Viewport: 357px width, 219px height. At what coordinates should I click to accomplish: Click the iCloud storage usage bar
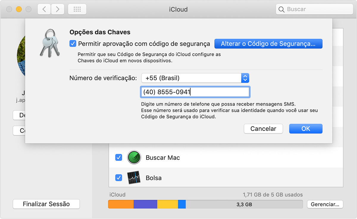[205, 204]
